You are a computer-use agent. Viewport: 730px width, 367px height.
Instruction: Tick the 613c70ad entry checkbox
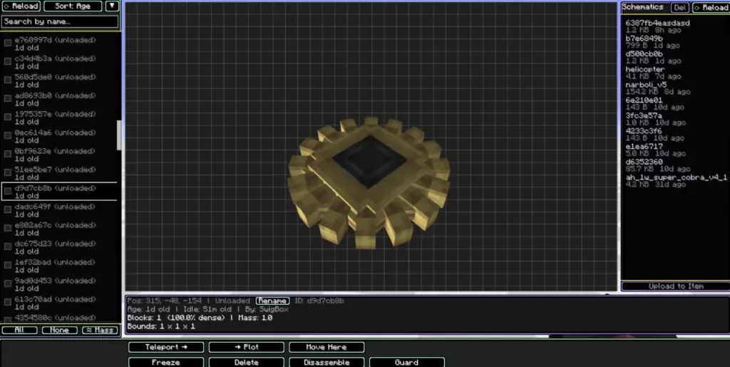(8, 302)
